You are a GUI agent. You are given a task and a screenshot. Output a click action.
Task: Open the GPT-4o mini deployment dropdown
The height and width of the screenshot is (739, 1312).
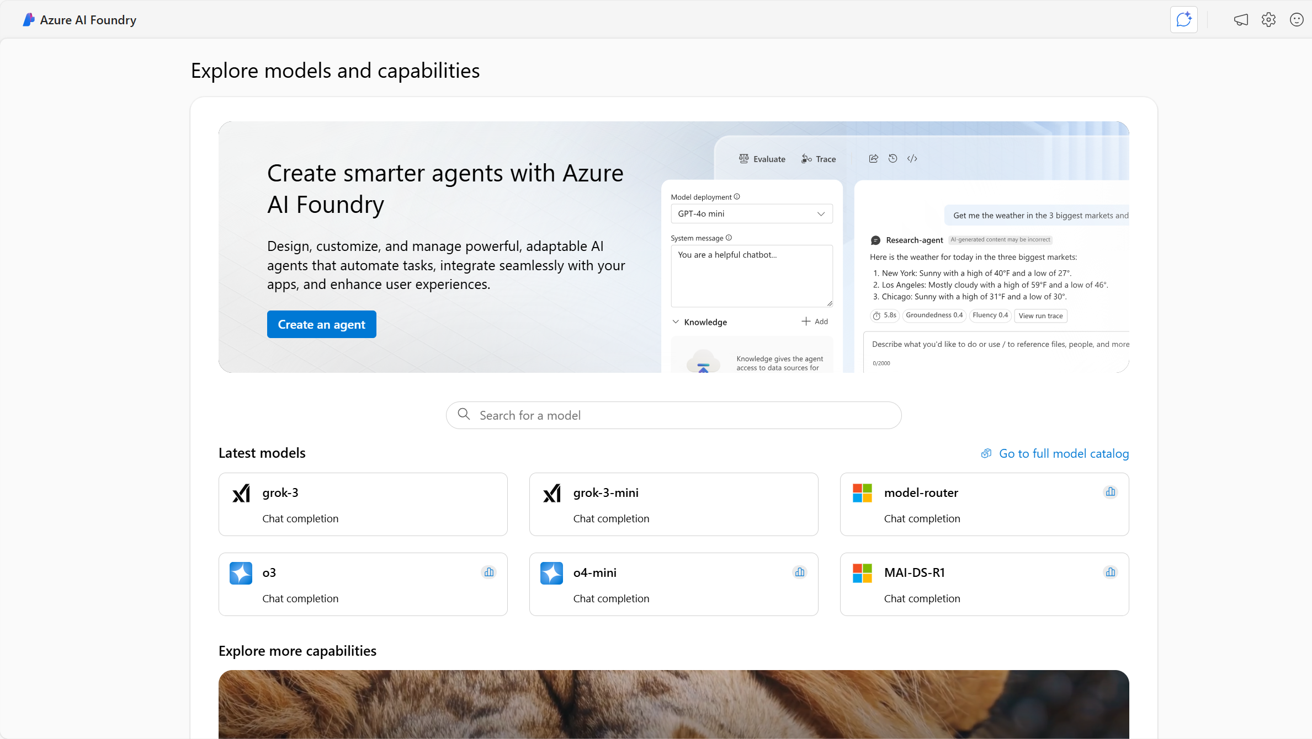(x=752, y=214)
